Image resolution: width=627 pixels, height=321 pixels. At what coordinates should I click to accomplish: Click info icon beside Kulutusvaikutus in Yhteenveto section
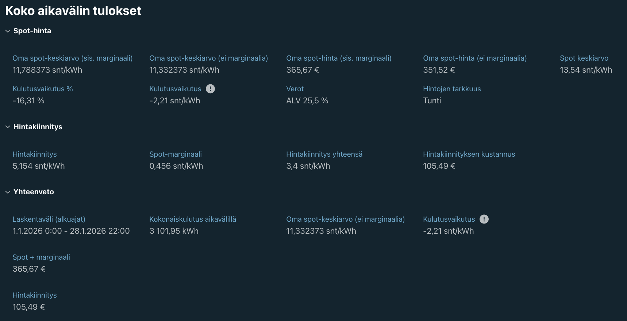point(484,219)
